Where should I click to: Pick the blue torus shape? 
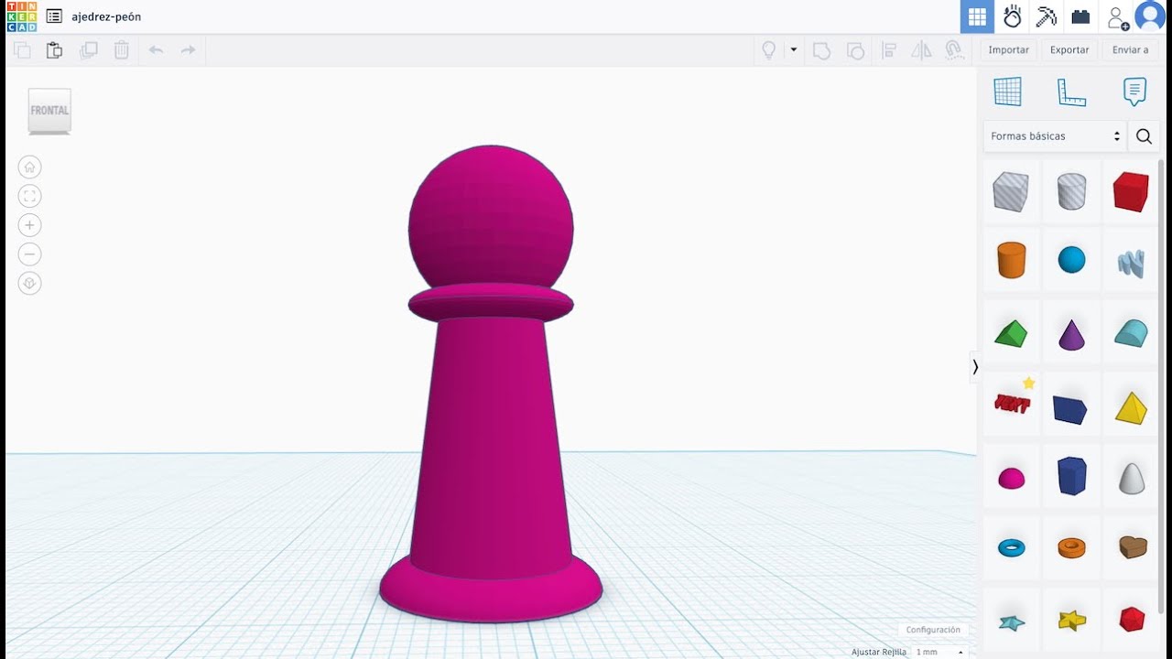1011,548
